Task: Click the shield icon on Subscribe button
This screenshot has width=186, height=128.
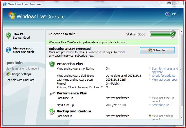Action: pos(150,50)
